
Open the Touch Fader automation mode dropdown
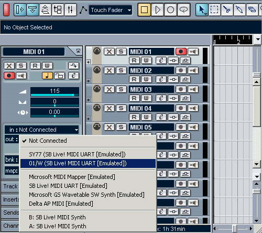click(x=111, y=10)
